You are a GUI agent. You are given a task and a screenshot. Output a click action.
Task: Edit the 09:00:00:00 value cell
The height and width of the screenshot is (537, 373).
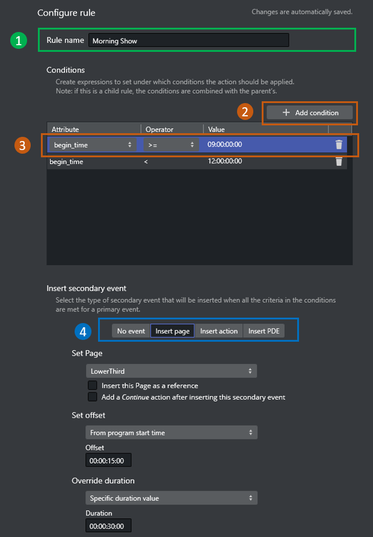(265, 145)
